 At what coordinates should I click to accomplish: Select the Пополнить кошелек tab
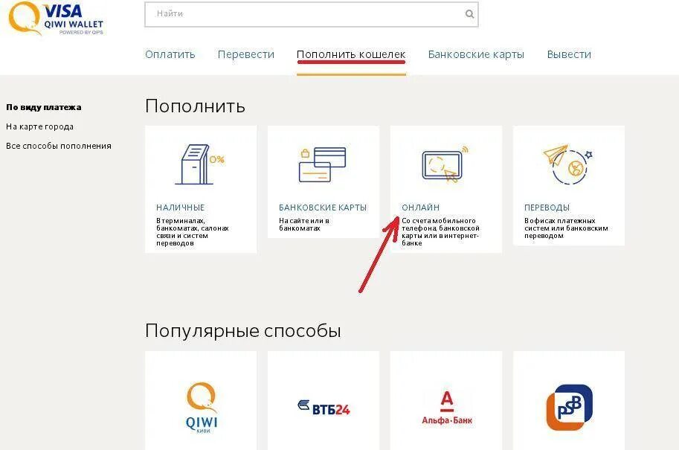click(x=351, y=54)
